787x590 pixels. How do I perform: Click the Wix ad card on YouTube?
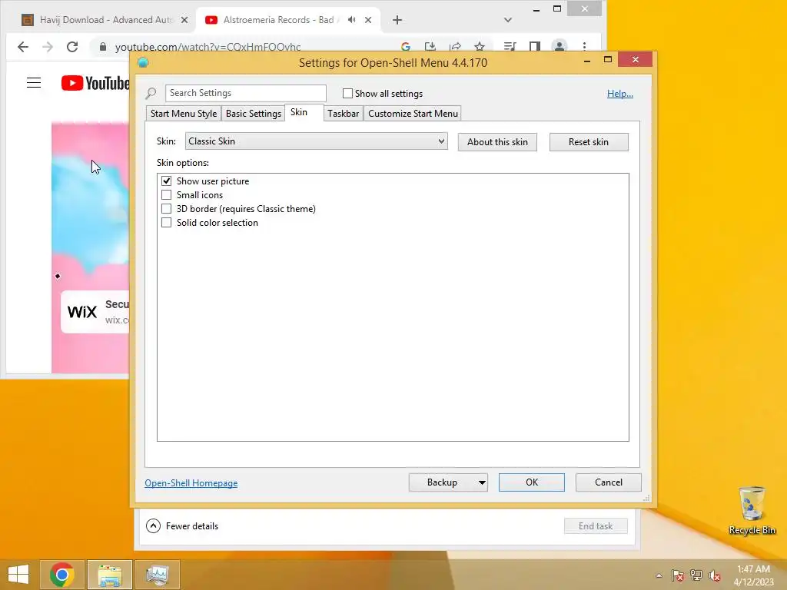(x=95, y=312)
